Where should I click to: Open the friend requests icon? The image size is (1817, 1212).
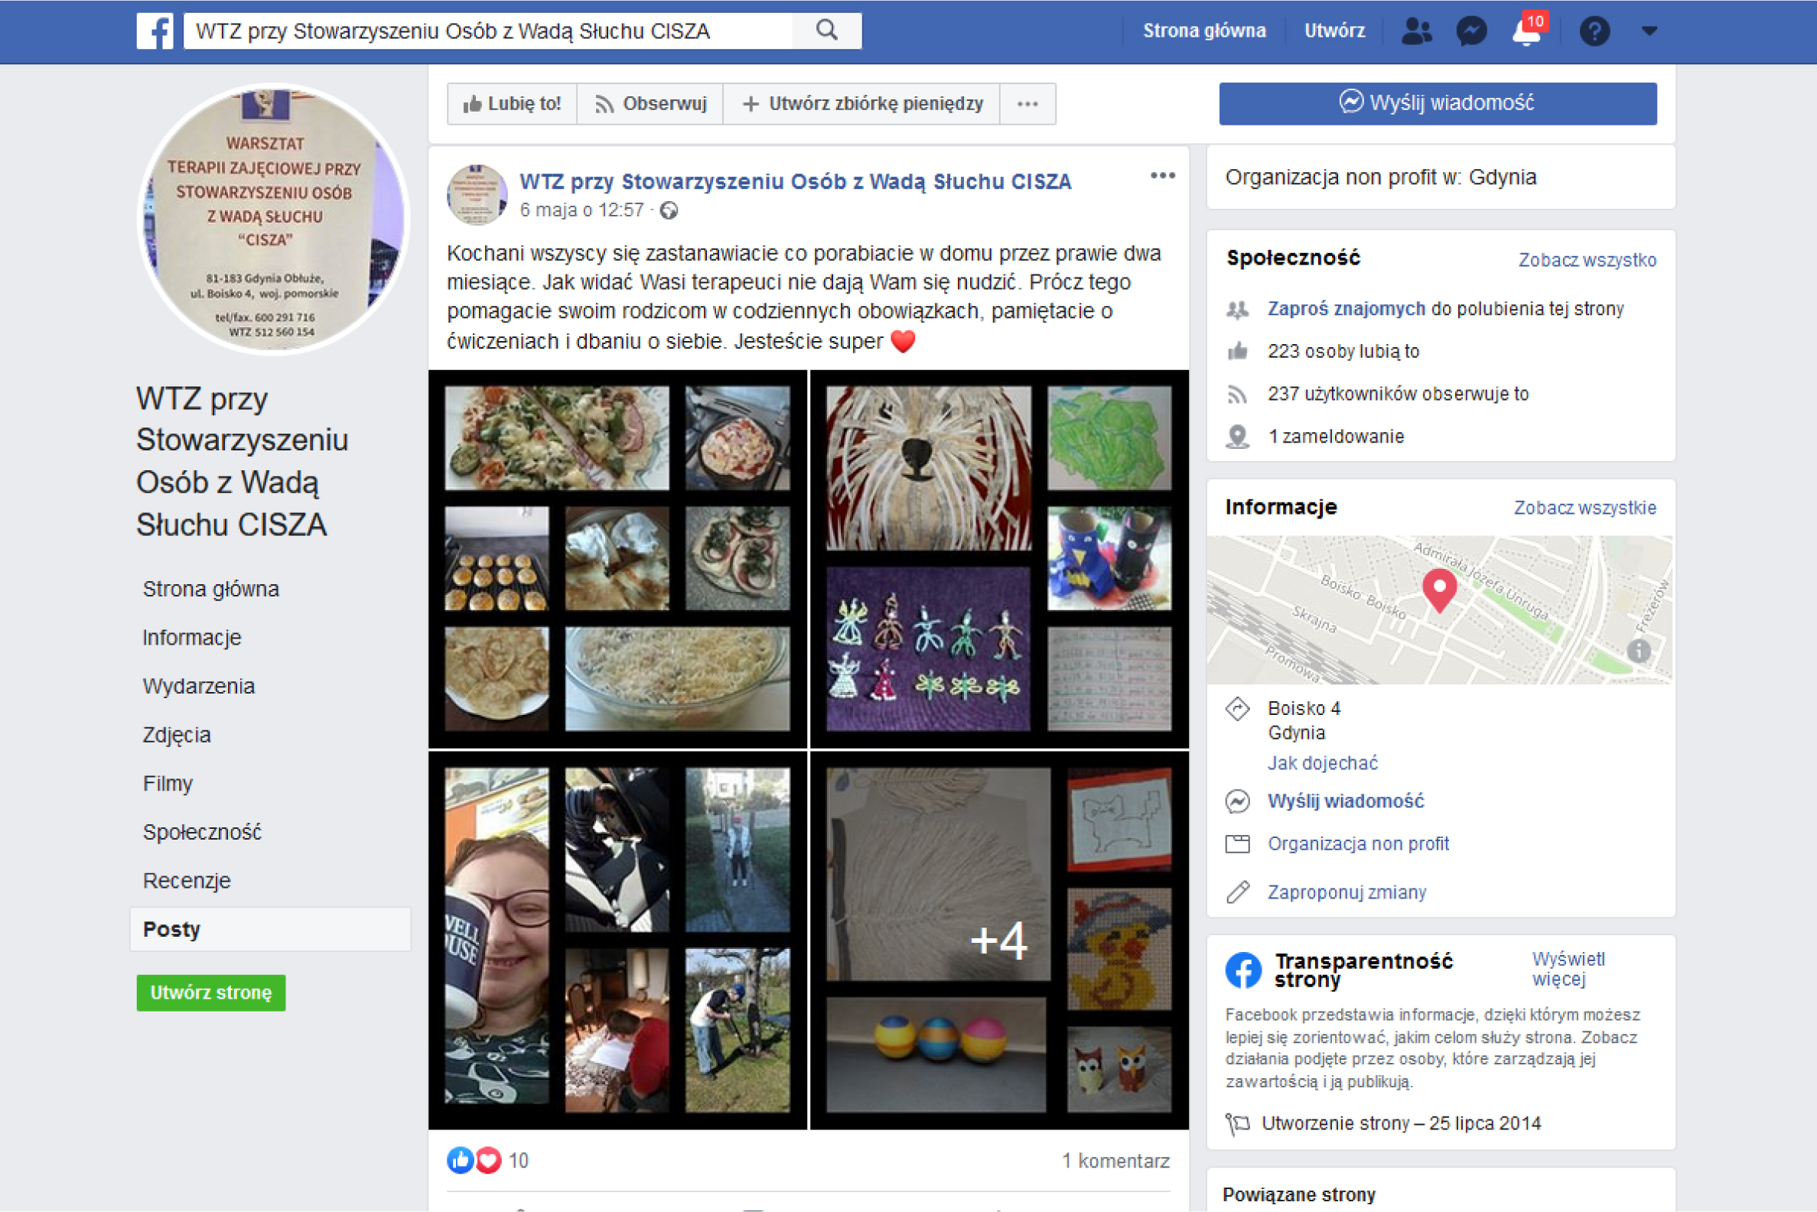(x=1415, y=31)
